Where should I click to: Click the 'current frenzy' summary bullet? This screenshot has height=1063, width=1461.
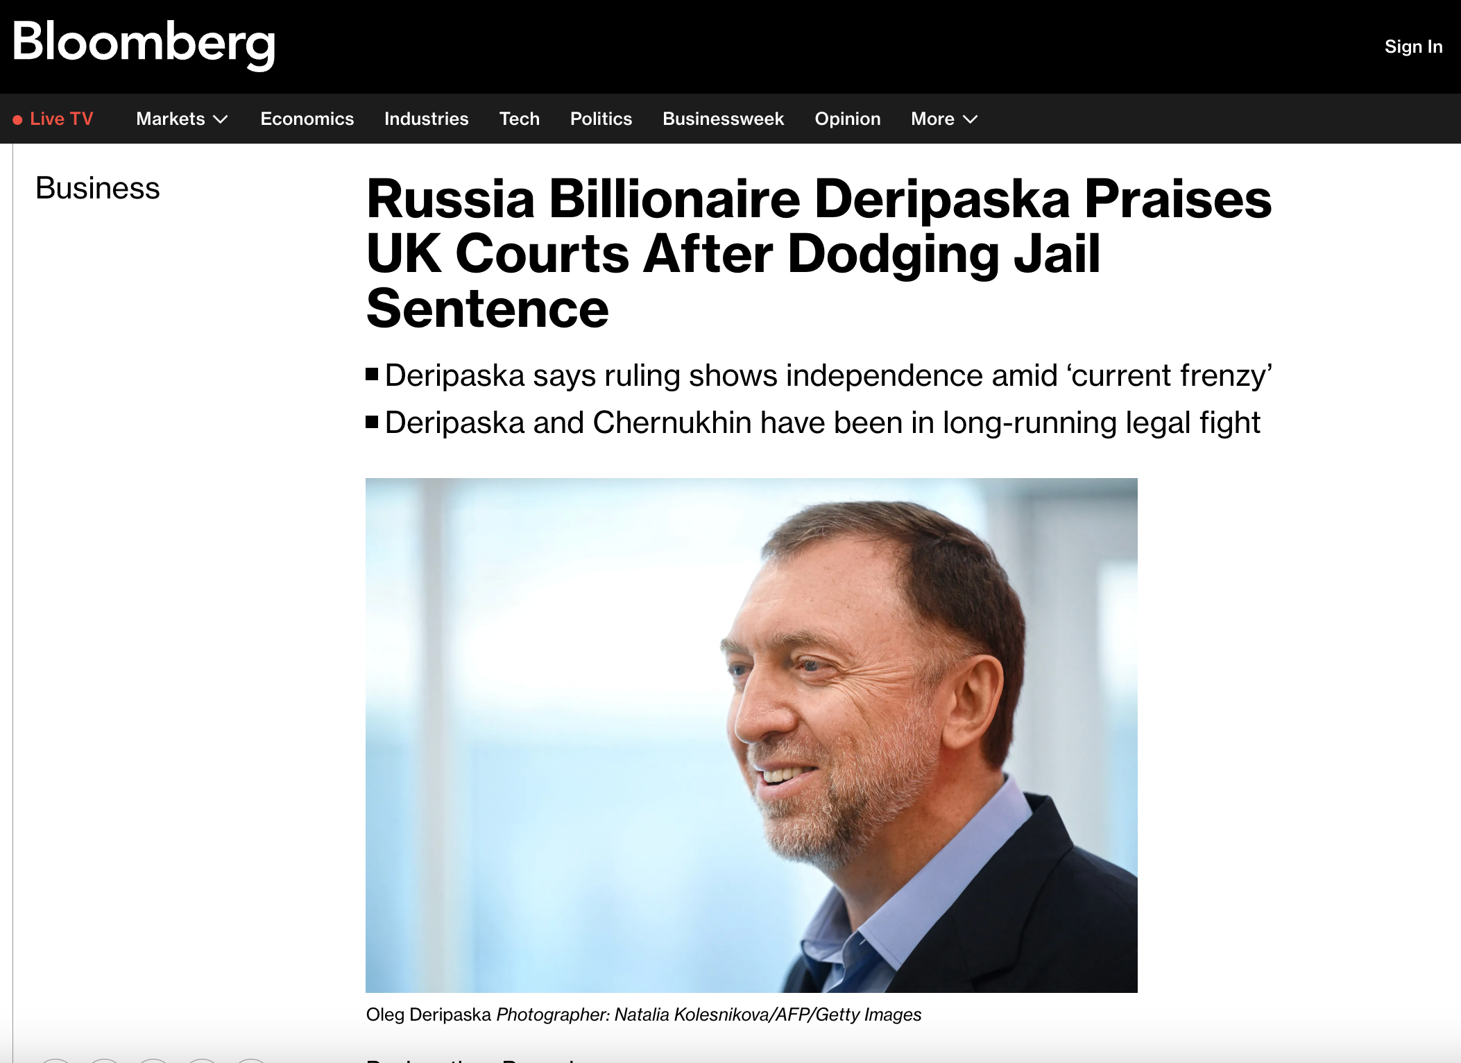[828, 375]
